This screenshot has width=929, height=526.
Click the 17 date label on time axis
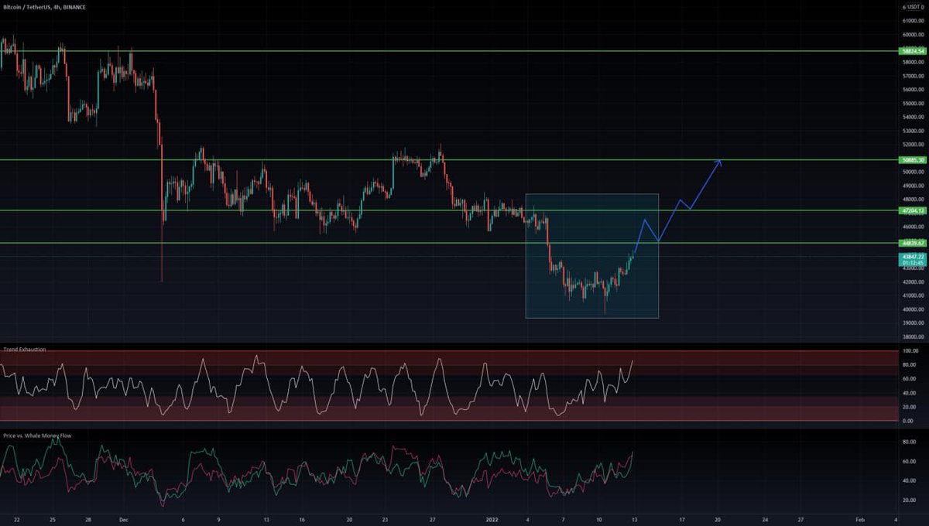682,520
